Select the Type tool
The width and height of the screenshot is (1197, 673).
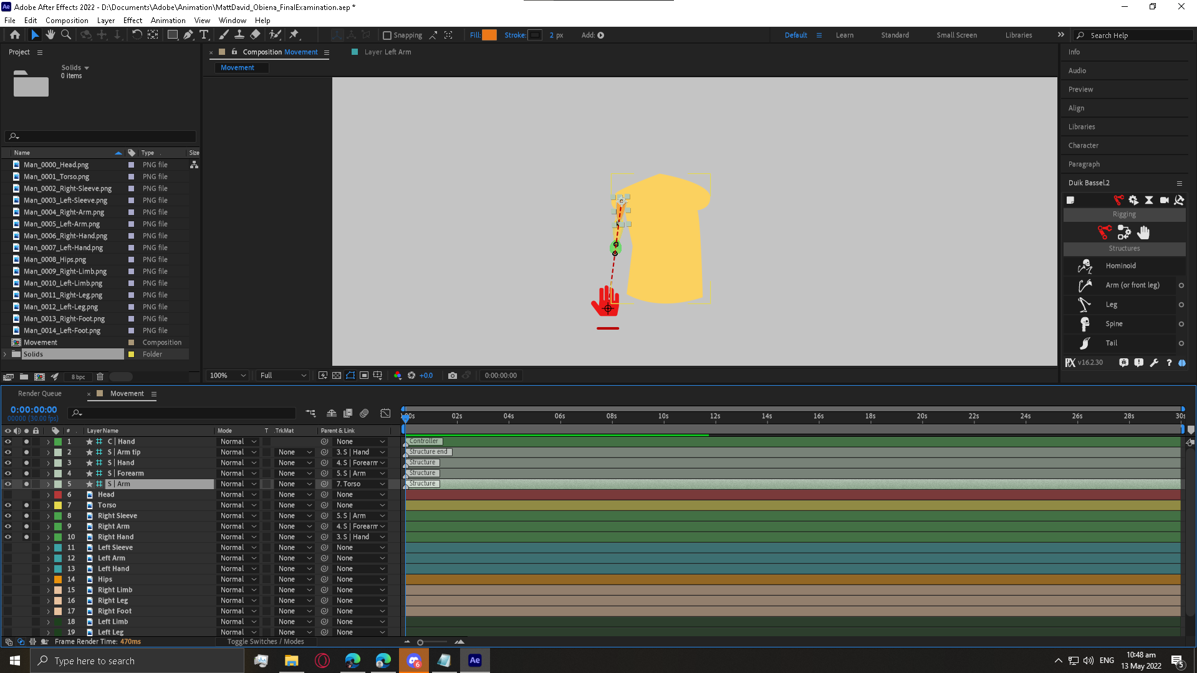205,35
